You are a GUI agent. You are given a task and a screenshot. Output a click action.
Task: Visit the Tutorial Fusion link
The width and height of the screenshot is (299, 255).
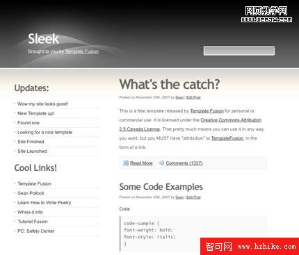[33, 222]
